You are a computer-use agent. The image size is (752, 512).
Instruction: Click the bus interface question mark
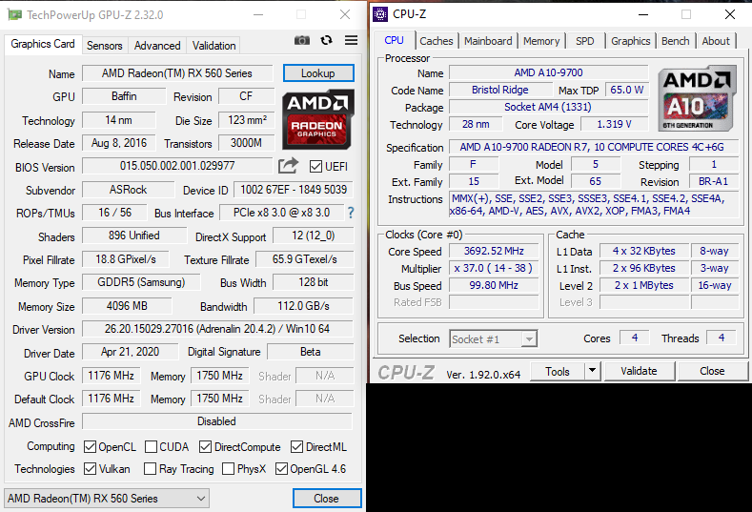[351, 213]
